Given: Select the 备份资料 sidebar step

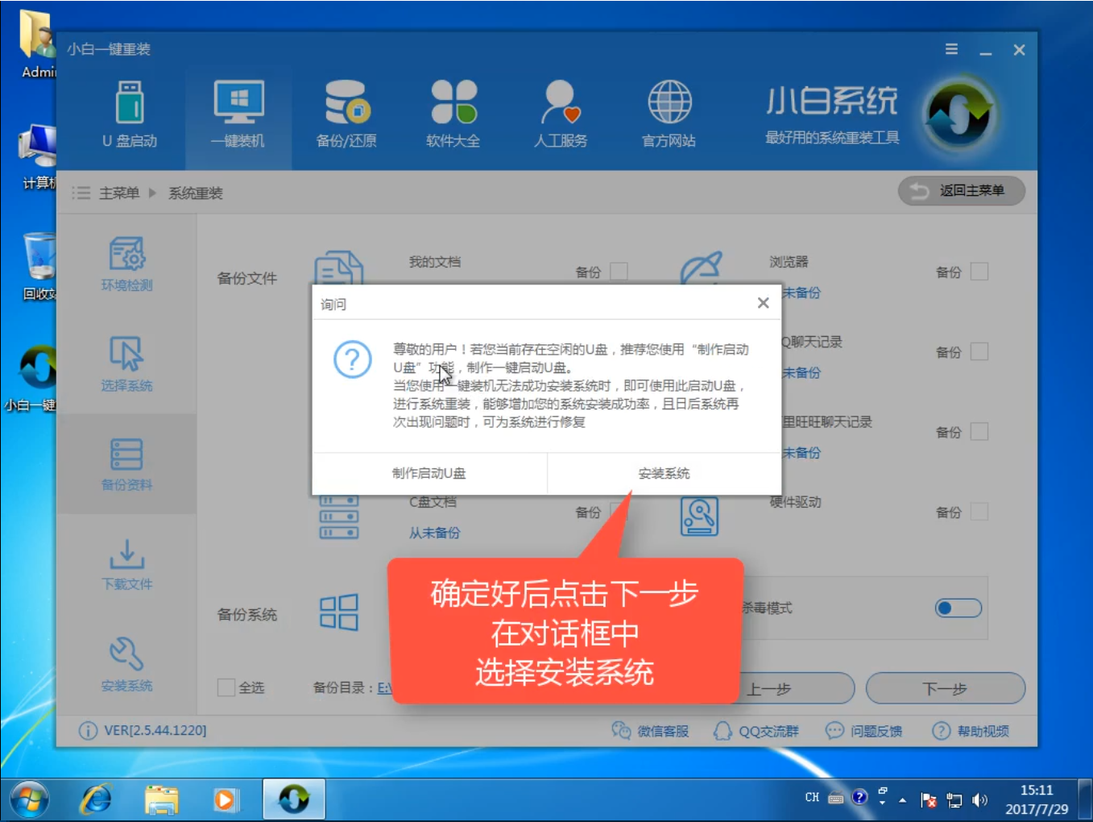Looking at the screenshot, I should point(126,464).
